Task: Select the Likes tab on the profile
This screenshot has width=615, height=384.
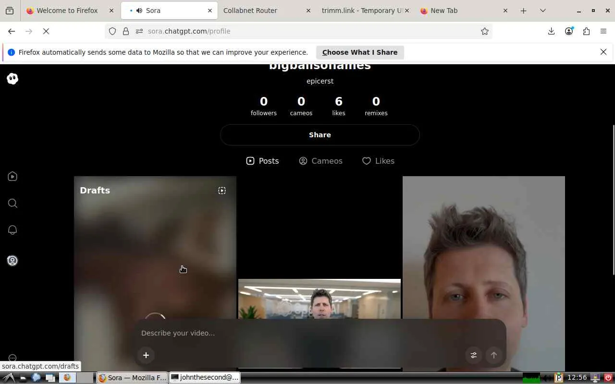Action: (x=378, y=161)
